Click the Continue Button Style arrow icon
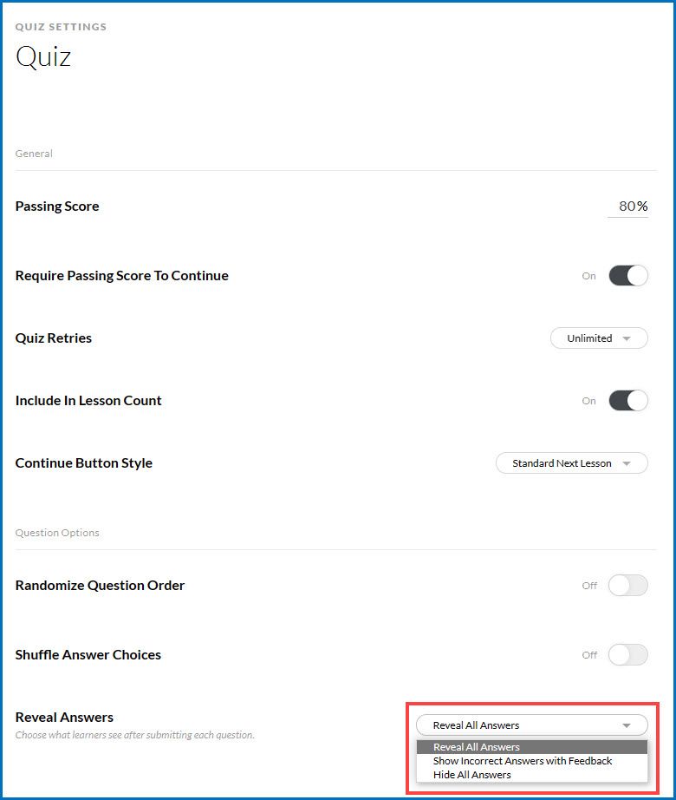This screenshot has height=800, width=676. 627,464
